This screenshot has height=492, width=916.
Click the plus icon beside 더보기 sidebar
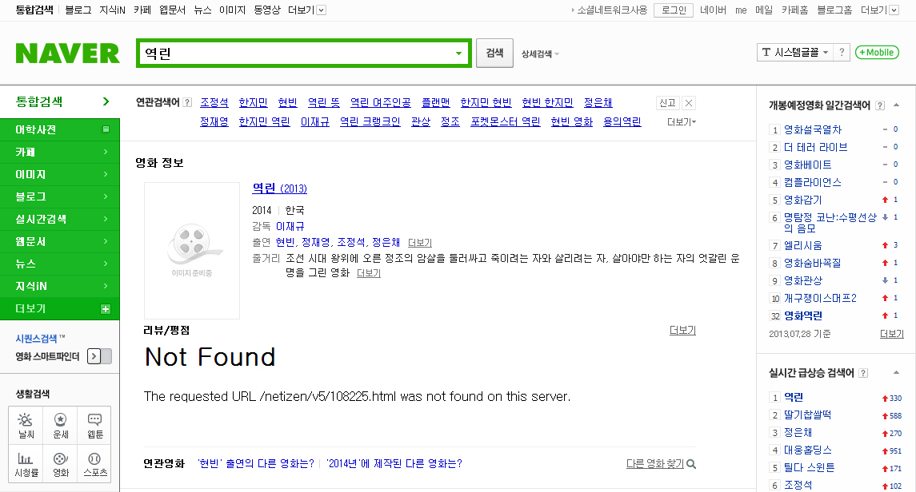[106, 309]
